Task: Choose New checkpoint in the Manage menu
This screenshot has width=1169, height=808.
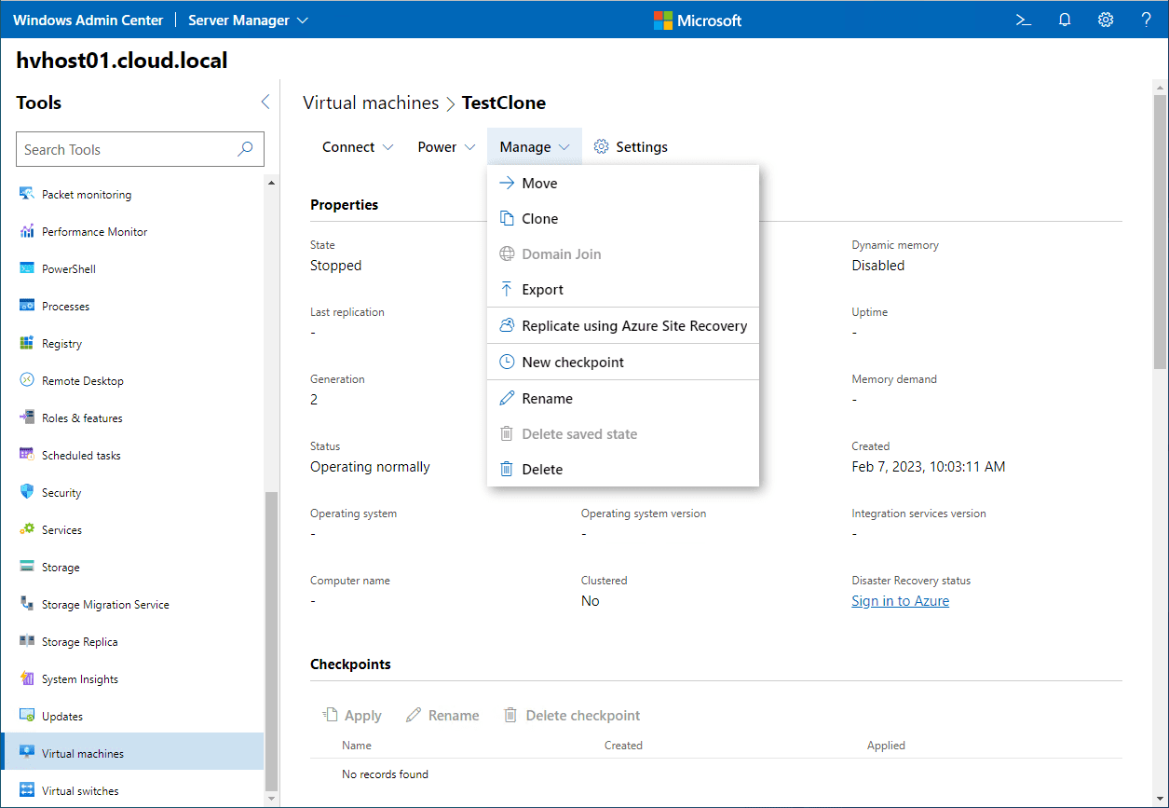Action: point(572,363)
